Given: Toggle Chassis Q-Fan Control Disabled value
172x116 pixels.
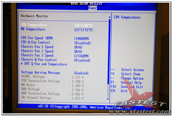Looking at the screenshot, I should pos(82,60).
